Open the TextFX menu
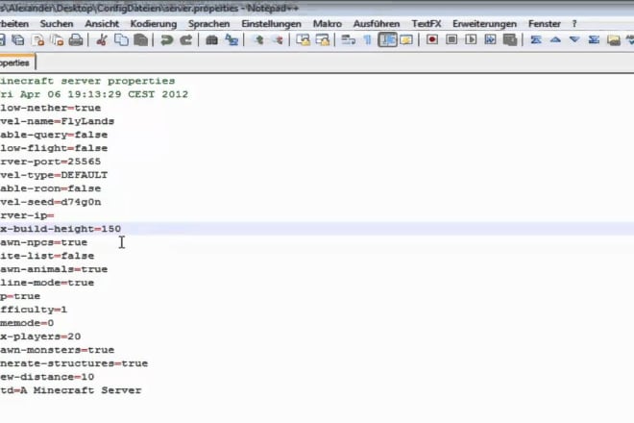Image resolution: width=634 pixels, height=423 pixels. click(427, 24)
